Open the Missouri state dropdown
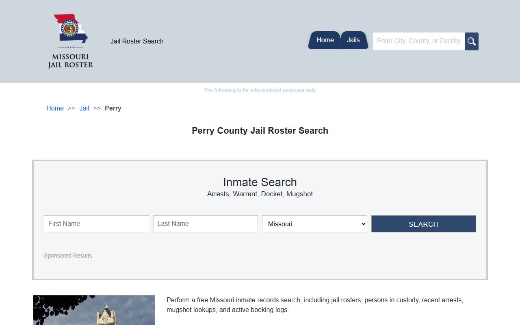The image size is (520, 325). click(314, 224)
